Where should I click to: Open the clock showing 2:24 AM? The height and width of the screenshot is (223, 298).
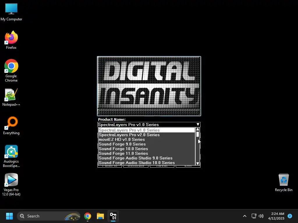point(276,216)
